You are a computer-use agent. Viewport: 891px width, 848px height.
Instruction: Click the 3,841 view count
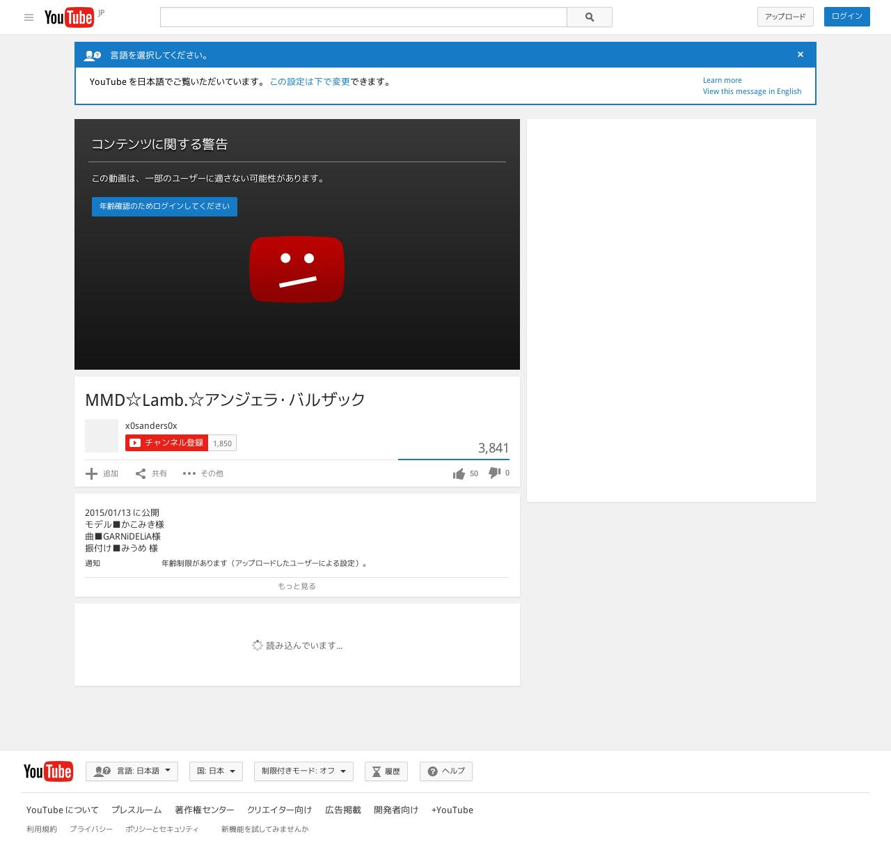click(x=494, y=448)
